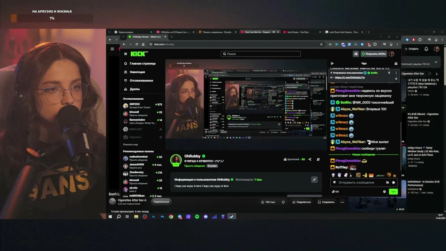Viewport: 446px width, 251px height.
Task: Open the Просто общение category link
Action: point(195,166)
